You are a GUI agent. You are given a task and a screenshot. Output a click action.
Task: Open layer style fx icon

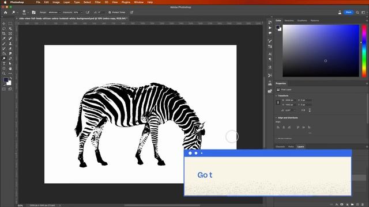337,205
